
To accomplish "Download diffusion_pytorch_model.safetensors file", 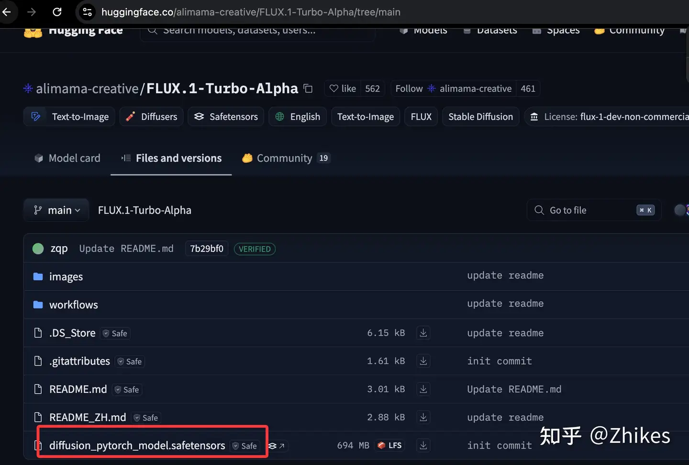I will (x=423, y=445).
